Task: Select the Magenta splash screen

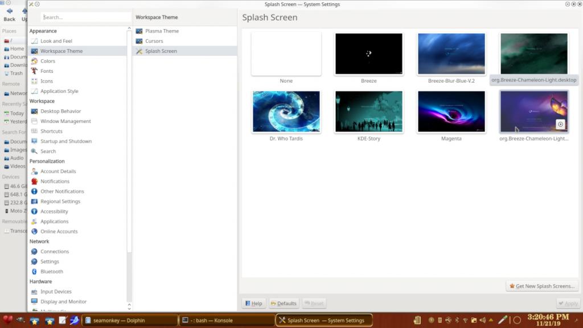Action: click(451, 112)
